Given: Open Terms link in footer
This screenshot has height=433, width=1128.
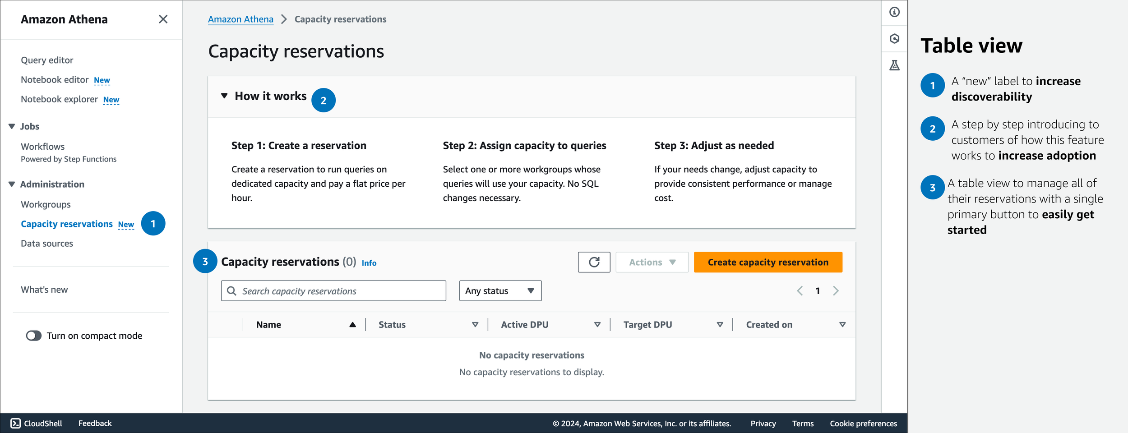Looking at the screenshot, I should 803,424.
